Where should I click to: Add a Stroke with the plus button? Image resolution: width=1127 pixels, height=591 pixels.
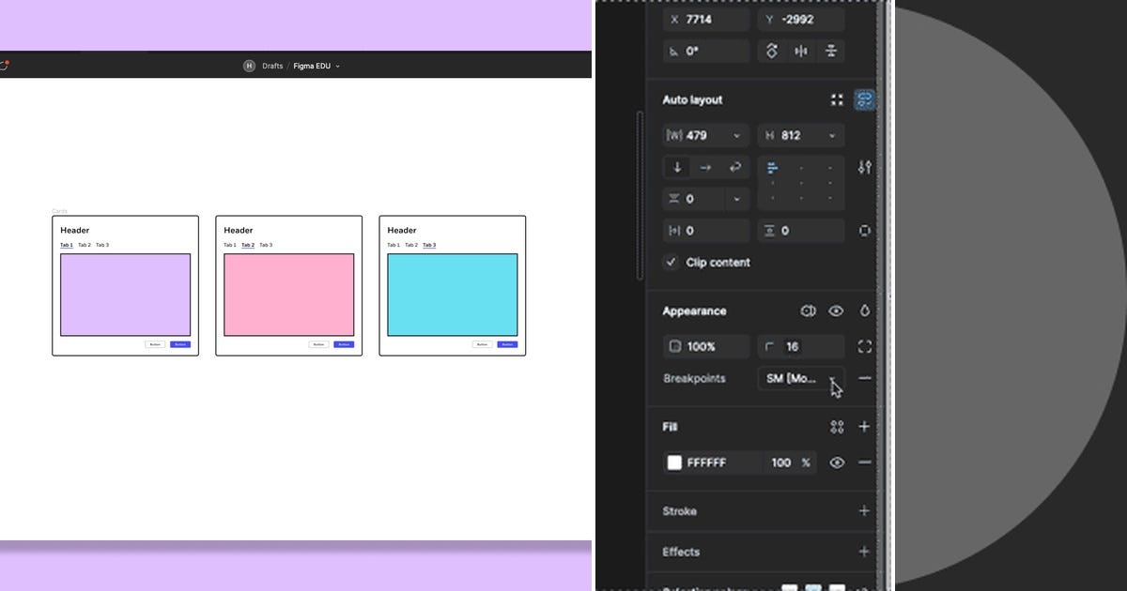click(x=864, y=511)
